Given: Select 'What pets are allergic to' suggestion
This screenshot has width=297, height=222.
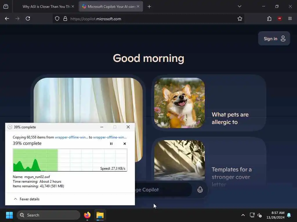Looking at the screenshot, I should pyautogui.click(x=230, y=118).
